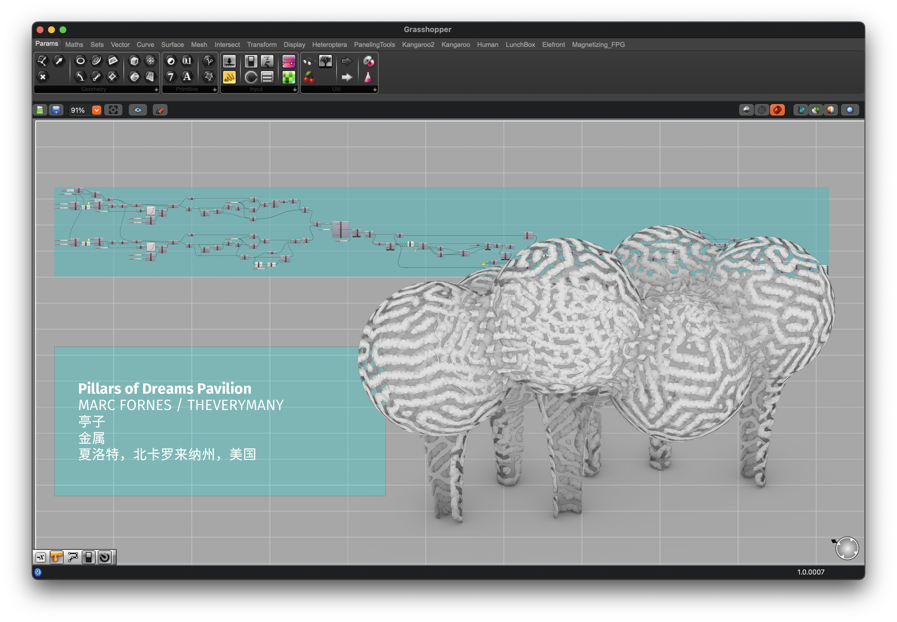
Task: Add the yellow Panel input component
Action: pyautogui.click(x=229, y=77)
